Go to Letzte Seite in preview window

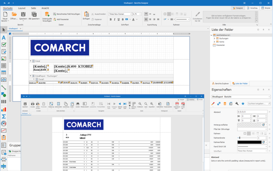click(125, 105)
